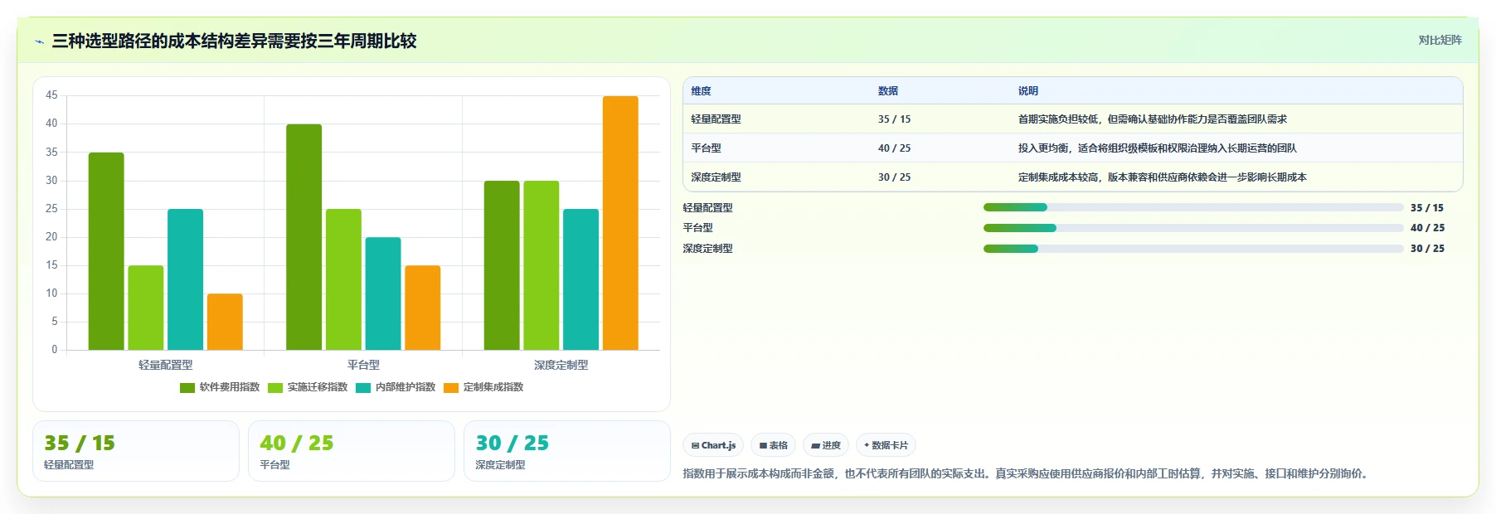Click the 对比矩阵 label in the header
The height and width of the screenshot is (514, 1496).
(x=1440, y=41)
